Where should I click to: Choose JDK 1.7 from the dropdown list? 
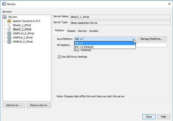click(x=105, y=43)
